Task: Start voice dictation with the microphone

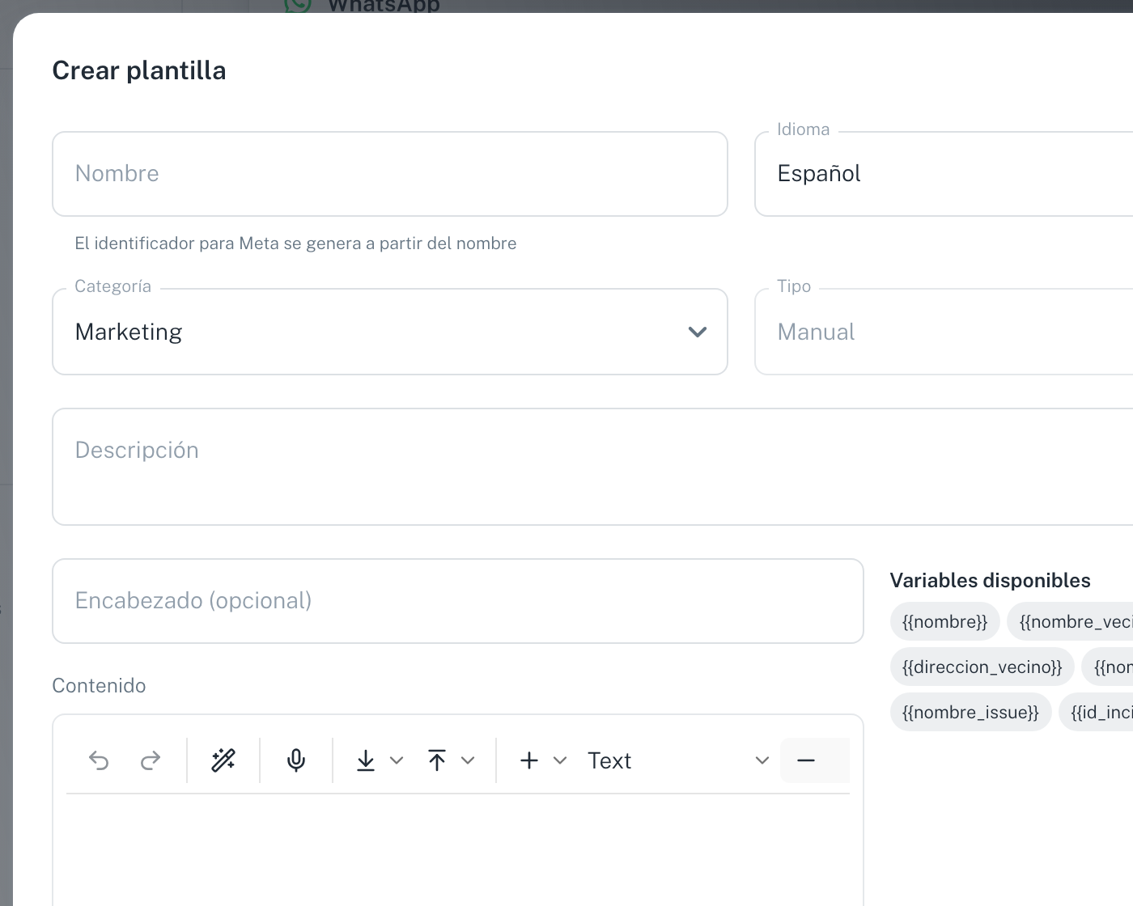Action: [296, 760]
